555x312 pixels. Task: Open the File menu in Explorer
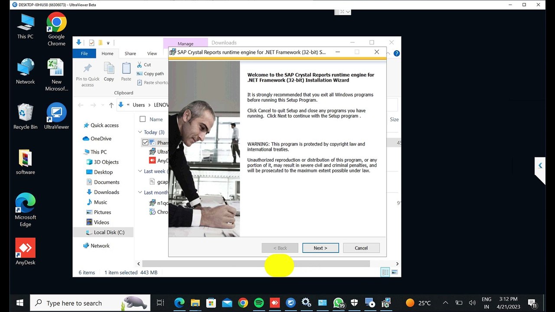[x=85, y=53]
